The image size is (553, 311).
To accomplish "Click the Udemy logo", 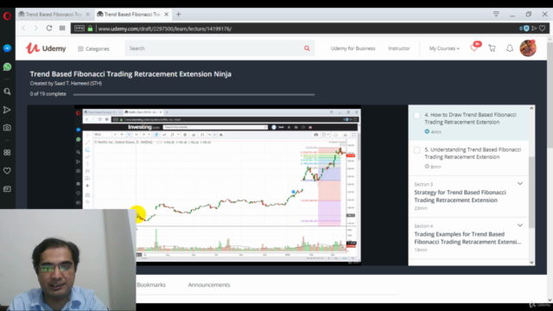I will tap(46, 48).
